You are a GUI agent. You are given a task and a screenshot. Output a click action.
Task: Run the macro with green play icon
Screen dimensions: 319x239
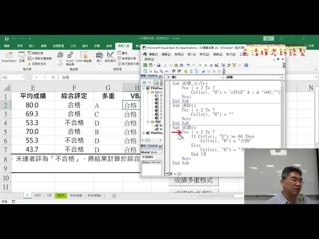(200, 65)
